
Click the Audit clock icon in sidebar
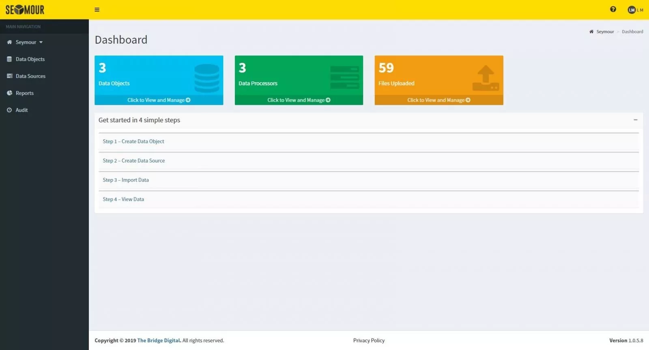pos(9,110)
